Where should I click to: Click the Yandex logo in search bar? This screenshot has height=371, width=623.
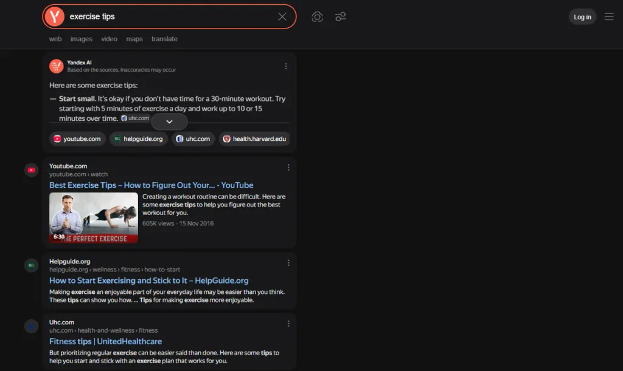click(x=54, y=16)
